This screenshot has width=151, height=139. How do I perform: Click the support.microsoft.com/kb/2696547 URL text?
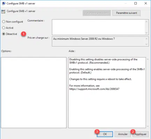pyautogui.click(x=94, y=89)
